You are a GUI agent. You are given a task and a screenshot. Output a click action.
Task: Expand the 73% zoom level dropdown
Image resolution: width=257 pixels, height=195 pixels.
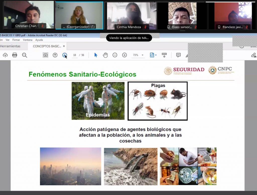143,55
